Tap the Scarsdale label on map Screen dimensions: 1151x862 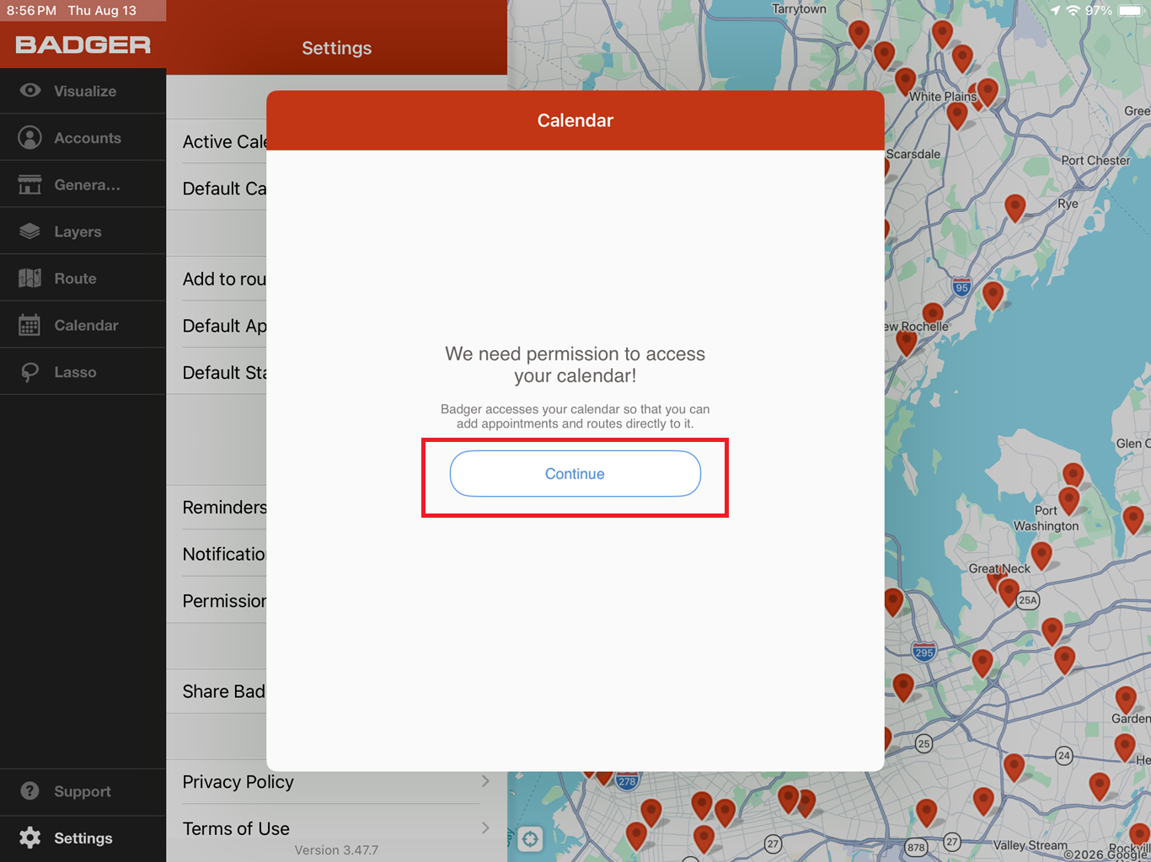[x=913, y=154]
